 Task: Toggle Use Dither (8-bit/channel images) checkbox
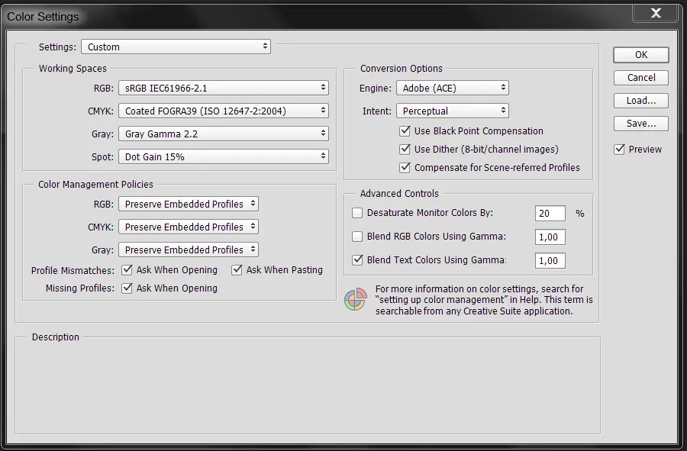pyautogui.click(x=405, y=150)
